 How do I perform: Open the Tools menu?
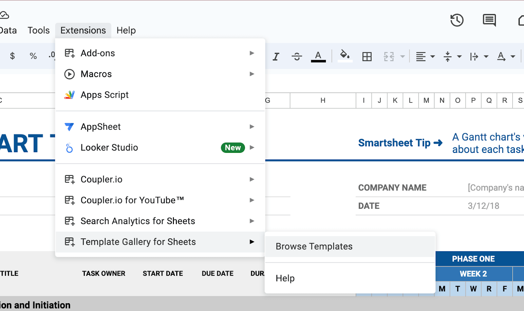point(39,30)
